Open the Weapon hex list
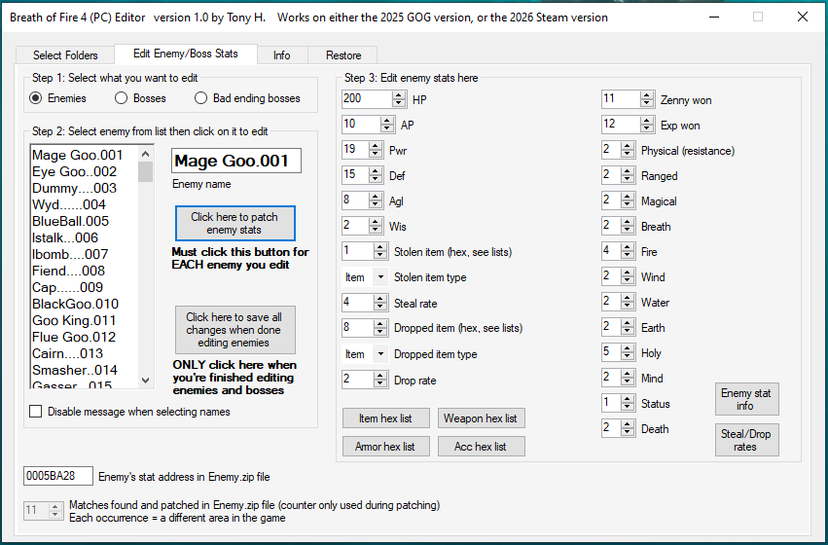The width and height of the screenshot is (828, 545). (481, 418)
